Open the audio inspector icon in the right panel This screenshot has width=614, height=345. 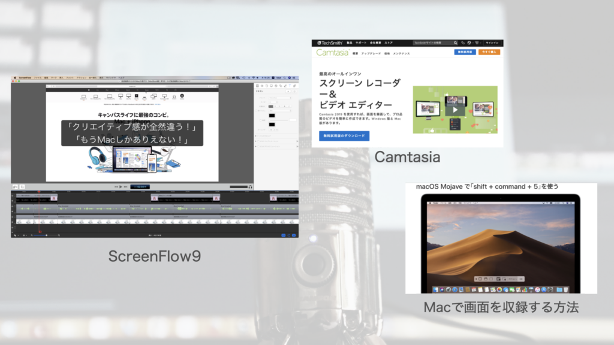click(262, 86)
